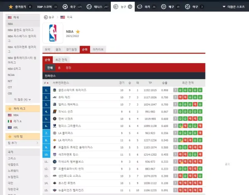Select the 원정 (away) standings filter
The image size is (249, 195).
pos(68,68)
